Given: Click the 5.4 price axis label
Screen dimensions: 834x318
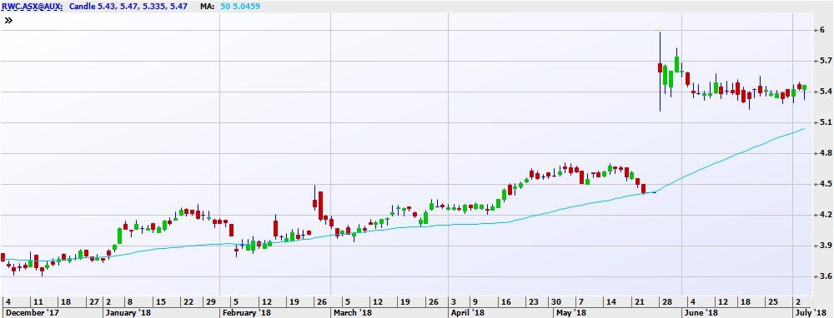Looking at the screenshot, I should 825,92.
